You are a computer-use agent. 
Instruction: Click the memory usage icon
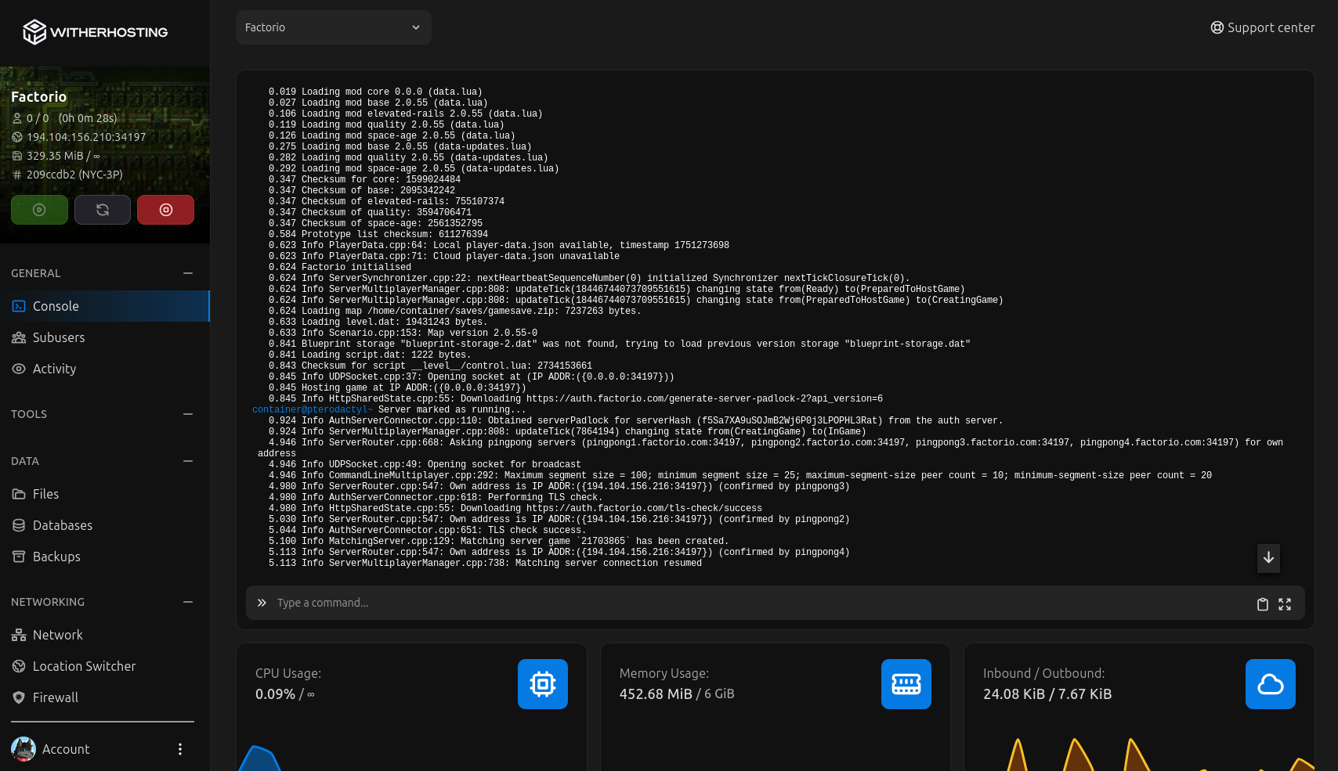[906, 684]
